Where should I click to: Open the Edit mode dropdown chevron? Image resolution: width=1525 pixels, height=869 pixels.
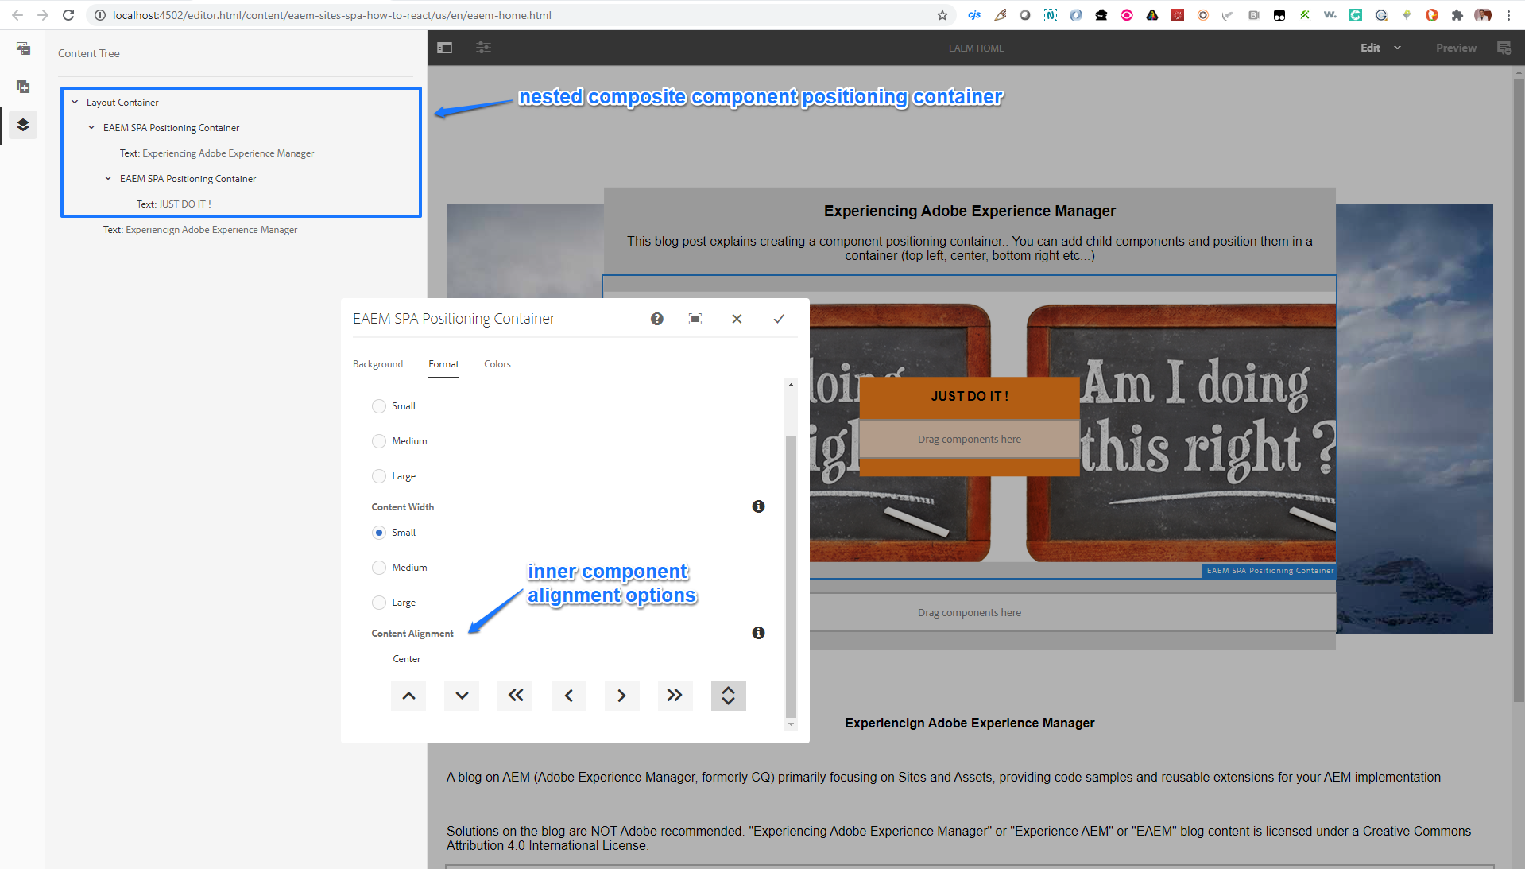(1397, 48)
